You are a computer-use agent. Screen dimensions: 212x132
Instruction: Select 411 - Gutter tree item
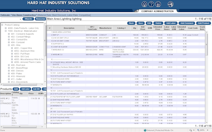click(x=16, y=79)
